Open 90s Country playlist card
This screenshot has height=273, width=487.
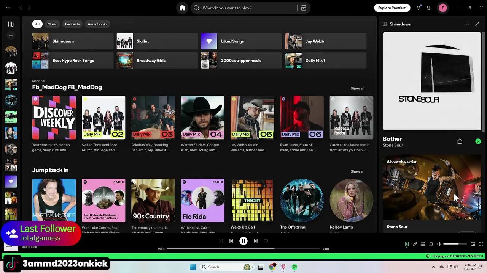(153, 206)
